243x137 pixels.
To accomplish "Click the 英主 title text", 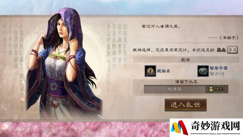I will pyautogui.click(x=221, y=50).
